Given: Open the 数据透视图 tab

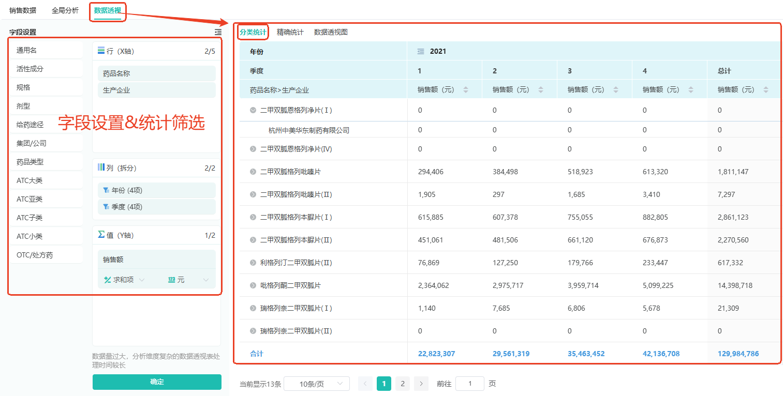Looking at the screenshot, I should click(x=331, y=32).
